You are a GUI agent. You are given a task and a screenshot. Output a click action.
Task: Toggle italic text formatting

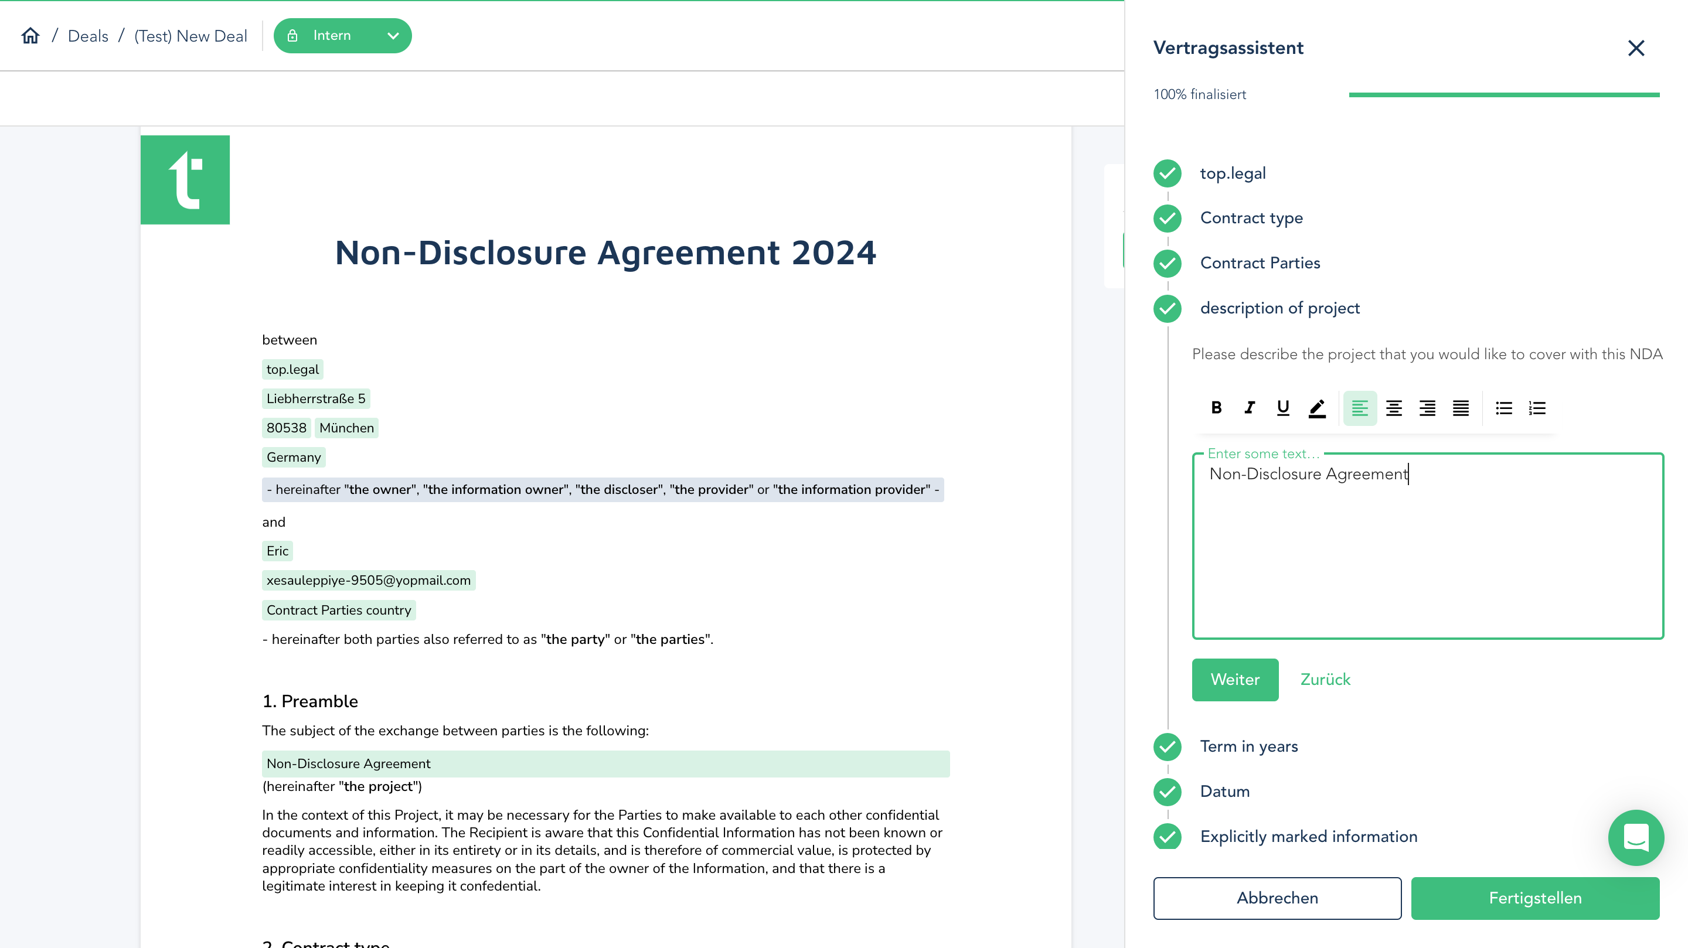(x=1250, y=408)
